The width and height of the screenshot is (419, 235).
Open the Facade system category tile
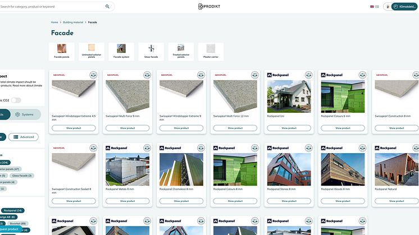(x=121, y=52)
